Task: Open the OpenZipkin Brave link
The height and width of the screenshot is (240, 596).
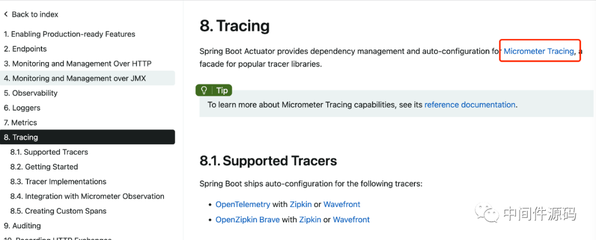Action: pyautogui.click(x=247, y=220)
